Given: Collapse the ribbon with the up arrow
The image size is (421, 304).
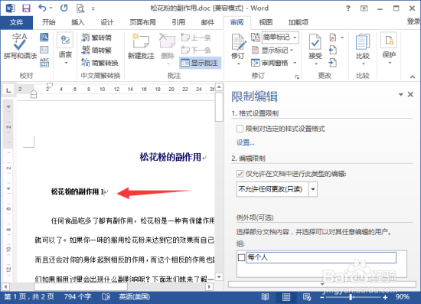Looking at the screenshot, I should pyautogui.click(x=412, y=77).
